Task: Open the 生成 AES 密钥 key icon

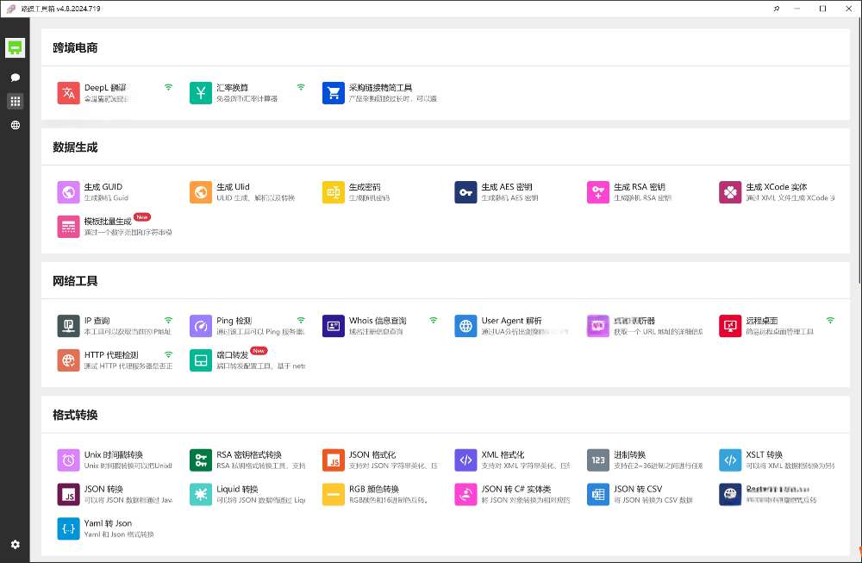Action: pyautogui.click(x=465, y=192)
